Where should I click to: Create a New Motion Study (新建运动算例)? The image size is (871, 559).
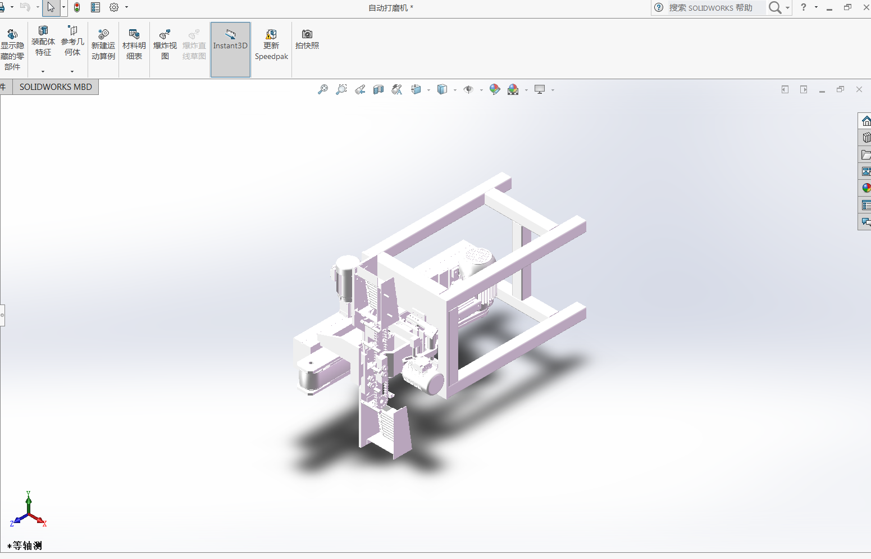point(103,45)
